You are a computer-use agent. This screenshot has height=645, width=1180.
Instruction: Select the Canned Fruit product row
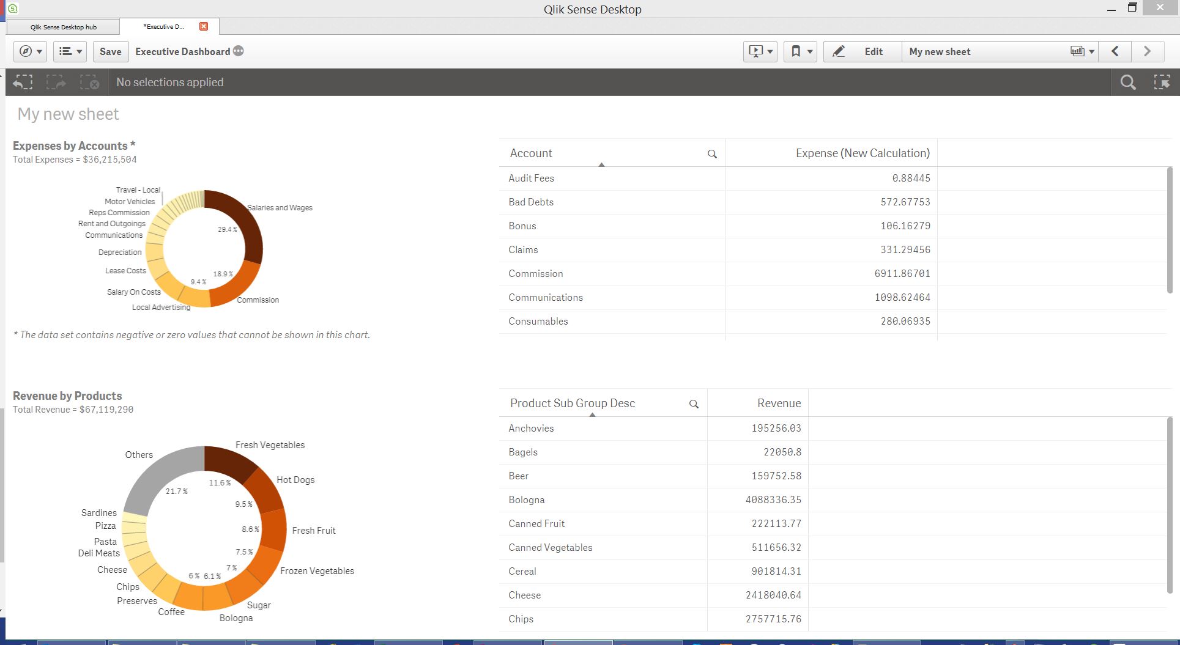(x=654, y=523)
